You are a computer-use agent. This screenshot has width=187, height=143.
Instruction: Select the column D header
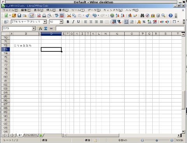tap(51, 34)
